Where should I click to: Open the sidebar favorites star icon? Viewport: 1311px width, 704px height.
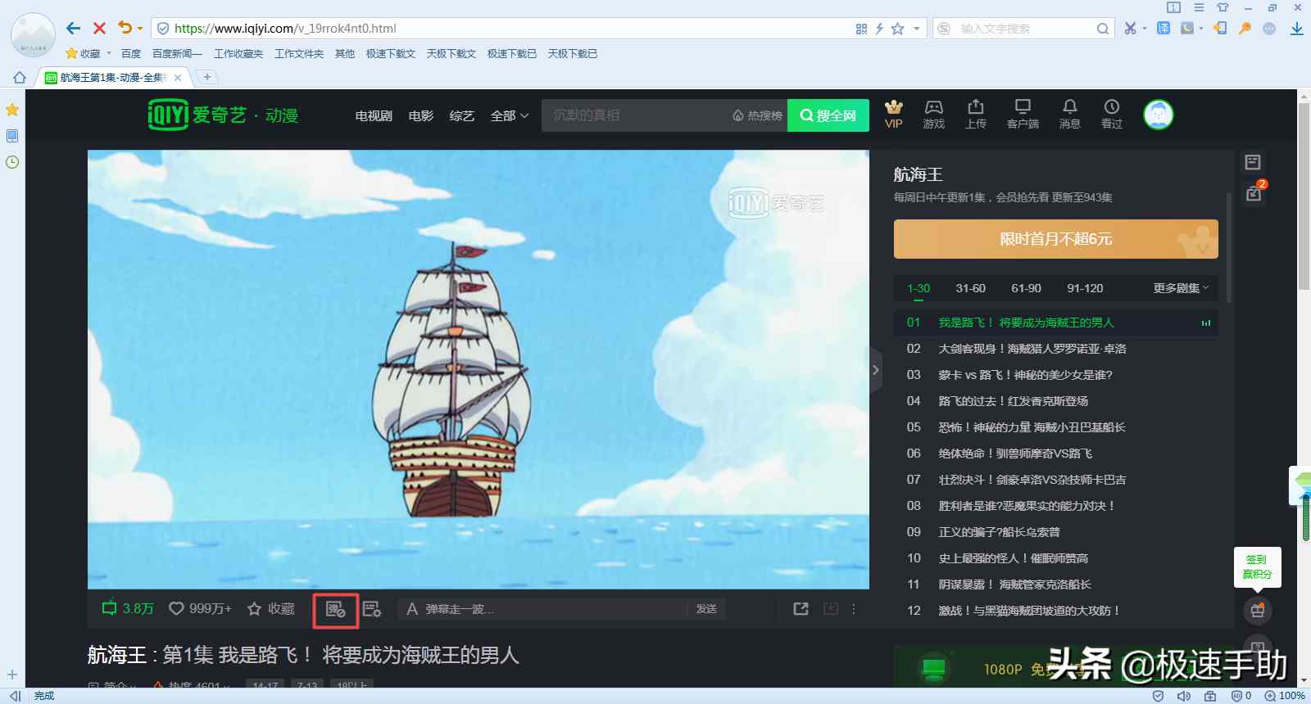pyautogui.click(x=12, y=110)
